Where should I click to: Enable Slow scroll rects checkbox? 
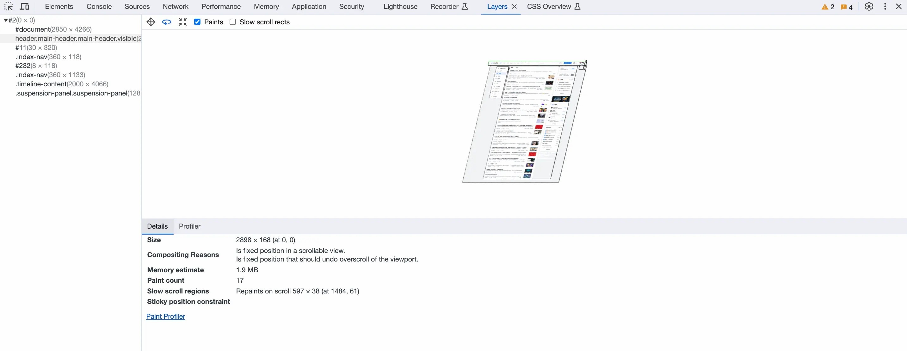click(233, 22)
